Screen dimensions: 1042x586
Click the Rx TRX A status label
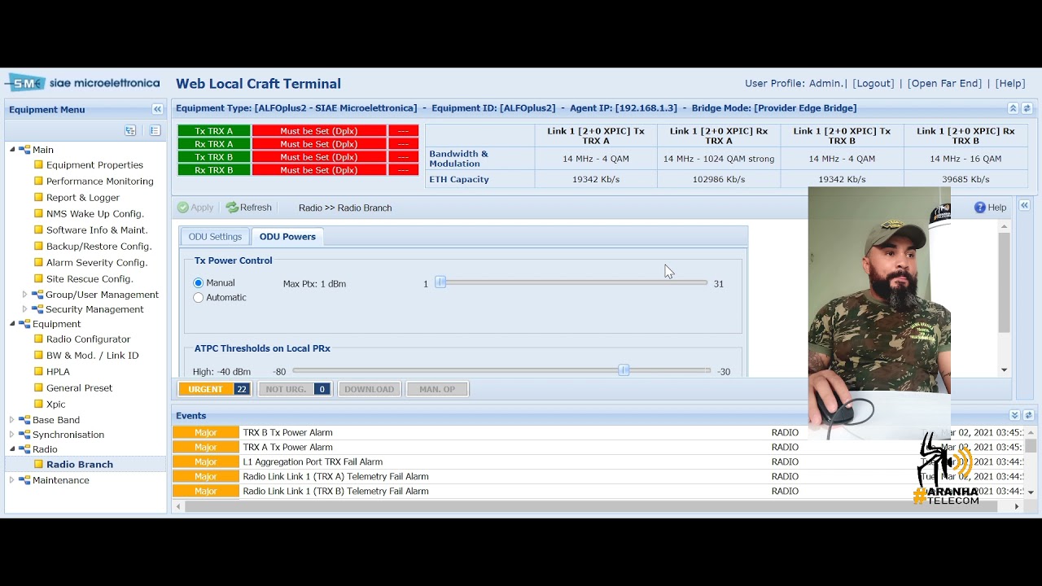click(x=214, y=144)
